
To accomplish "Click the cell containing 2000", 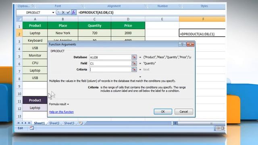I will 128,33.
